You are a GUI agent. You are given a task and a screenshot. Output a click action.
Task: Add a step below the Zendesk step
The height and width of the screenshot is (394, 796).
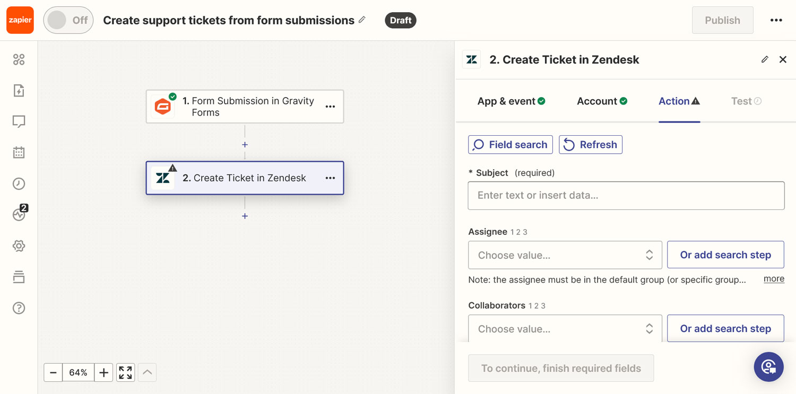[245, 216]
